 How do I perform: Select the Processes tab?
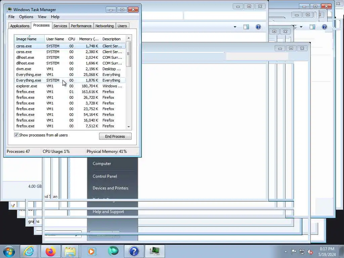click(41, 25)
